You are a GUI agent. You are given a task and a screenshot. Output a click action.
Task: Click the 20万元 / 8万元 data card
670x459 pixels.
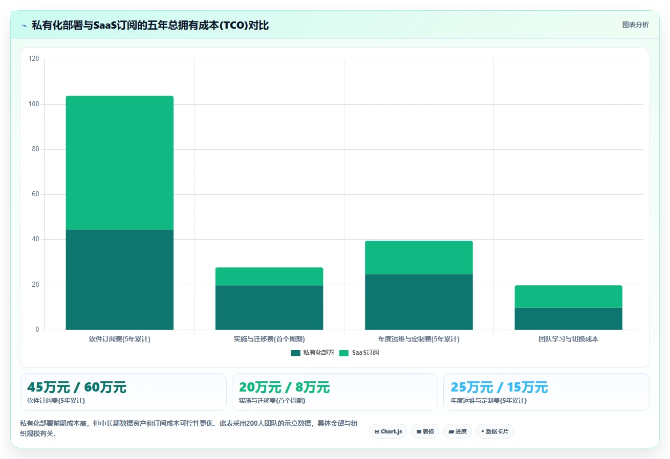click(x=335, y=392)
